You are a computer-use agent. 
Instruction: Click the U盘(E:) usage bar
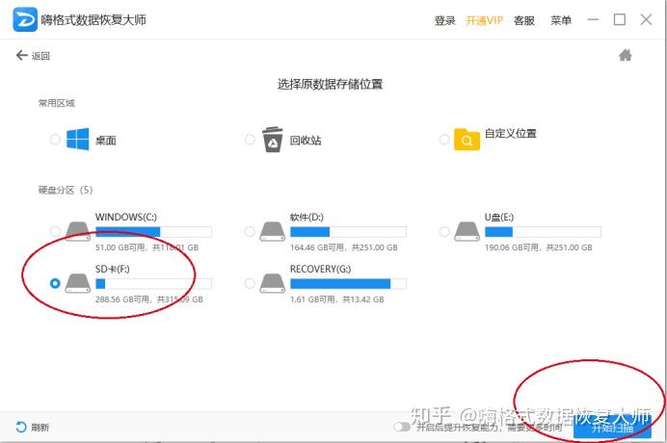click(x=543, y=232)
